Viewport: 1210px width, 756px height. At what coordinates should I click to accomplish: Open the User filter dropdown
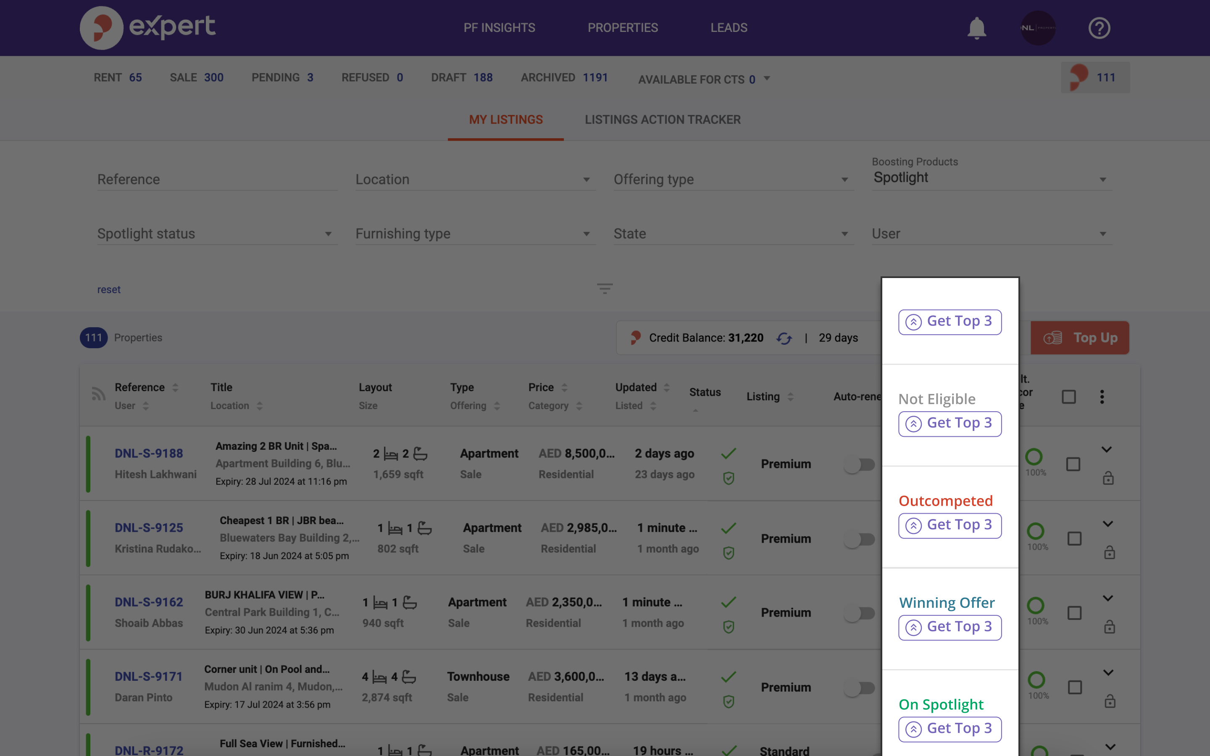[992, 234]
